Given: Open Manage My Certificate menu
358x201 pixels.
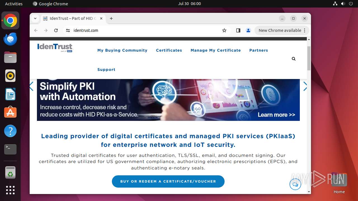Looking at the screenshot, I should [216, 50].
